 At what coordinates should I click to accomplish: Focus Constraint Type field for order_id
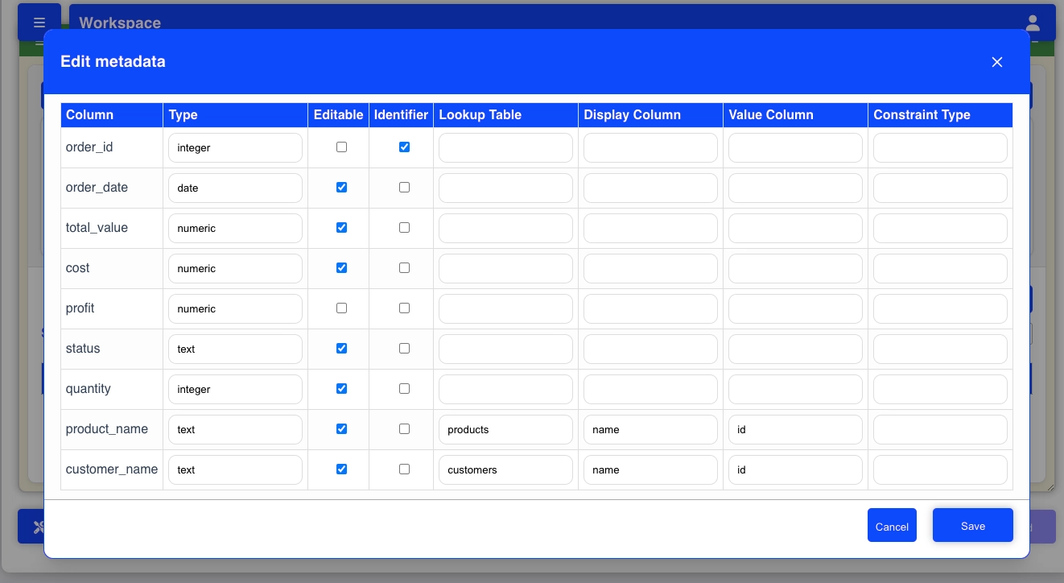coord(940,147)
